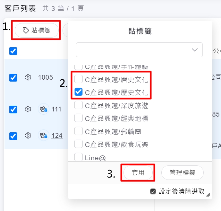Viewport: 221px width, 211px height.
Task: Check the C產品興趣/深度旅遊 tag
Action: tap(79, 105)
